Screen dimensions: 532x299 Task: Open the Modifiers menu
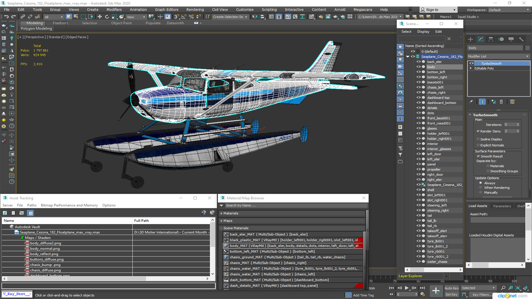pyautogui.click(x=114, y=10)
